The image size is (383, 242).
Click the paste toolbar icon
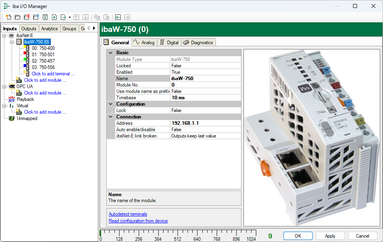pyautogui.click(x=106, y=17)
